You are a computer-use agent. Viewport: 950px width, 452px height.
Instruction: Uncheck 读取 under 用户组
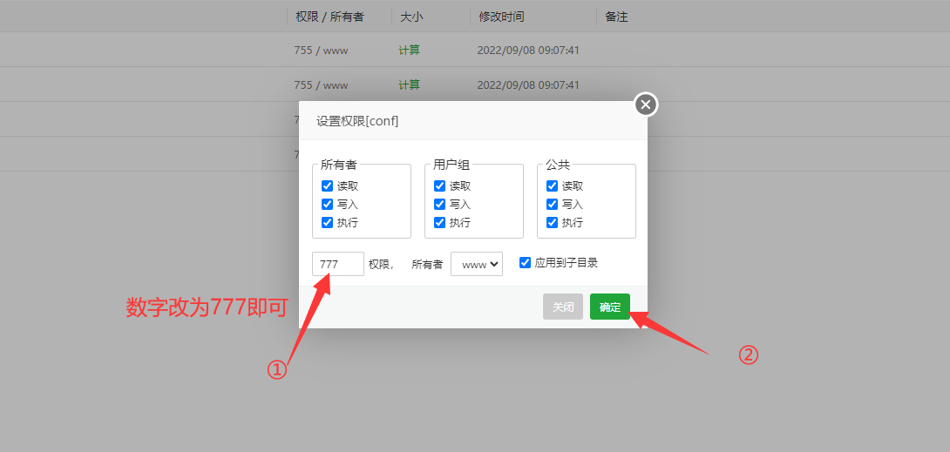[440, 186]
